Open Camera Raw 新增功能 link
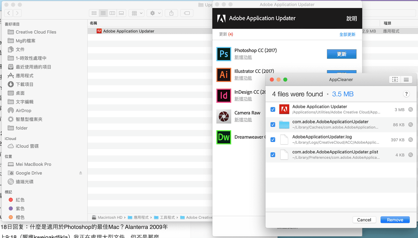Screen dimensions: 418x238 (243, 120)
